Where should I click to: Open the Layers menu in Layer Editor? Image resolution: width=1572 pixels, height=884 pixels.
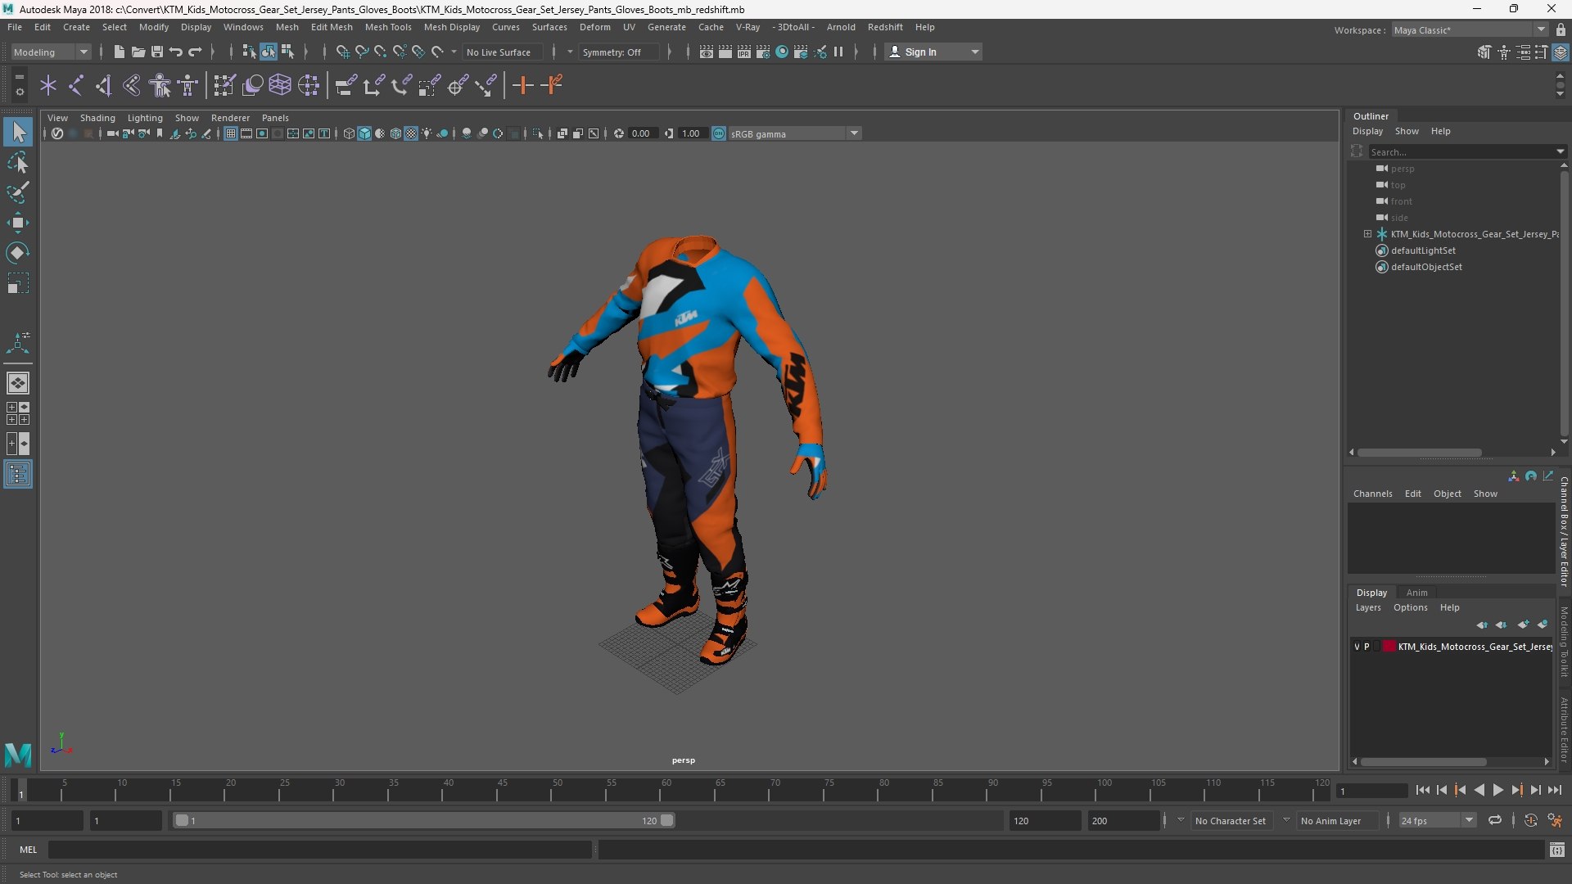(x=1367, y=607)
